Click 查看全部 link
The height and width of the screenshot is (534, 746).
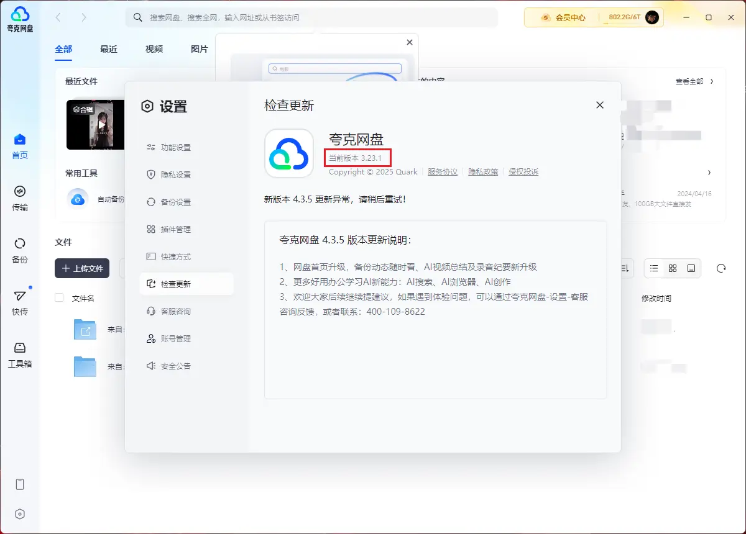[x=694, y=81]
